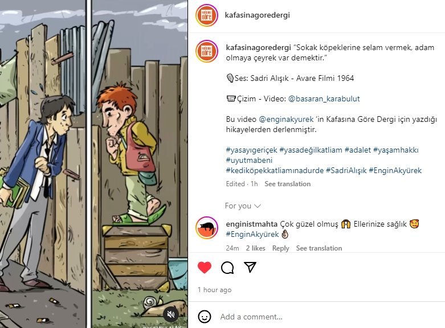Open the #yasayıgeriçek hashtag
Viewport: 445px width, 328px height.
point(251,150)
